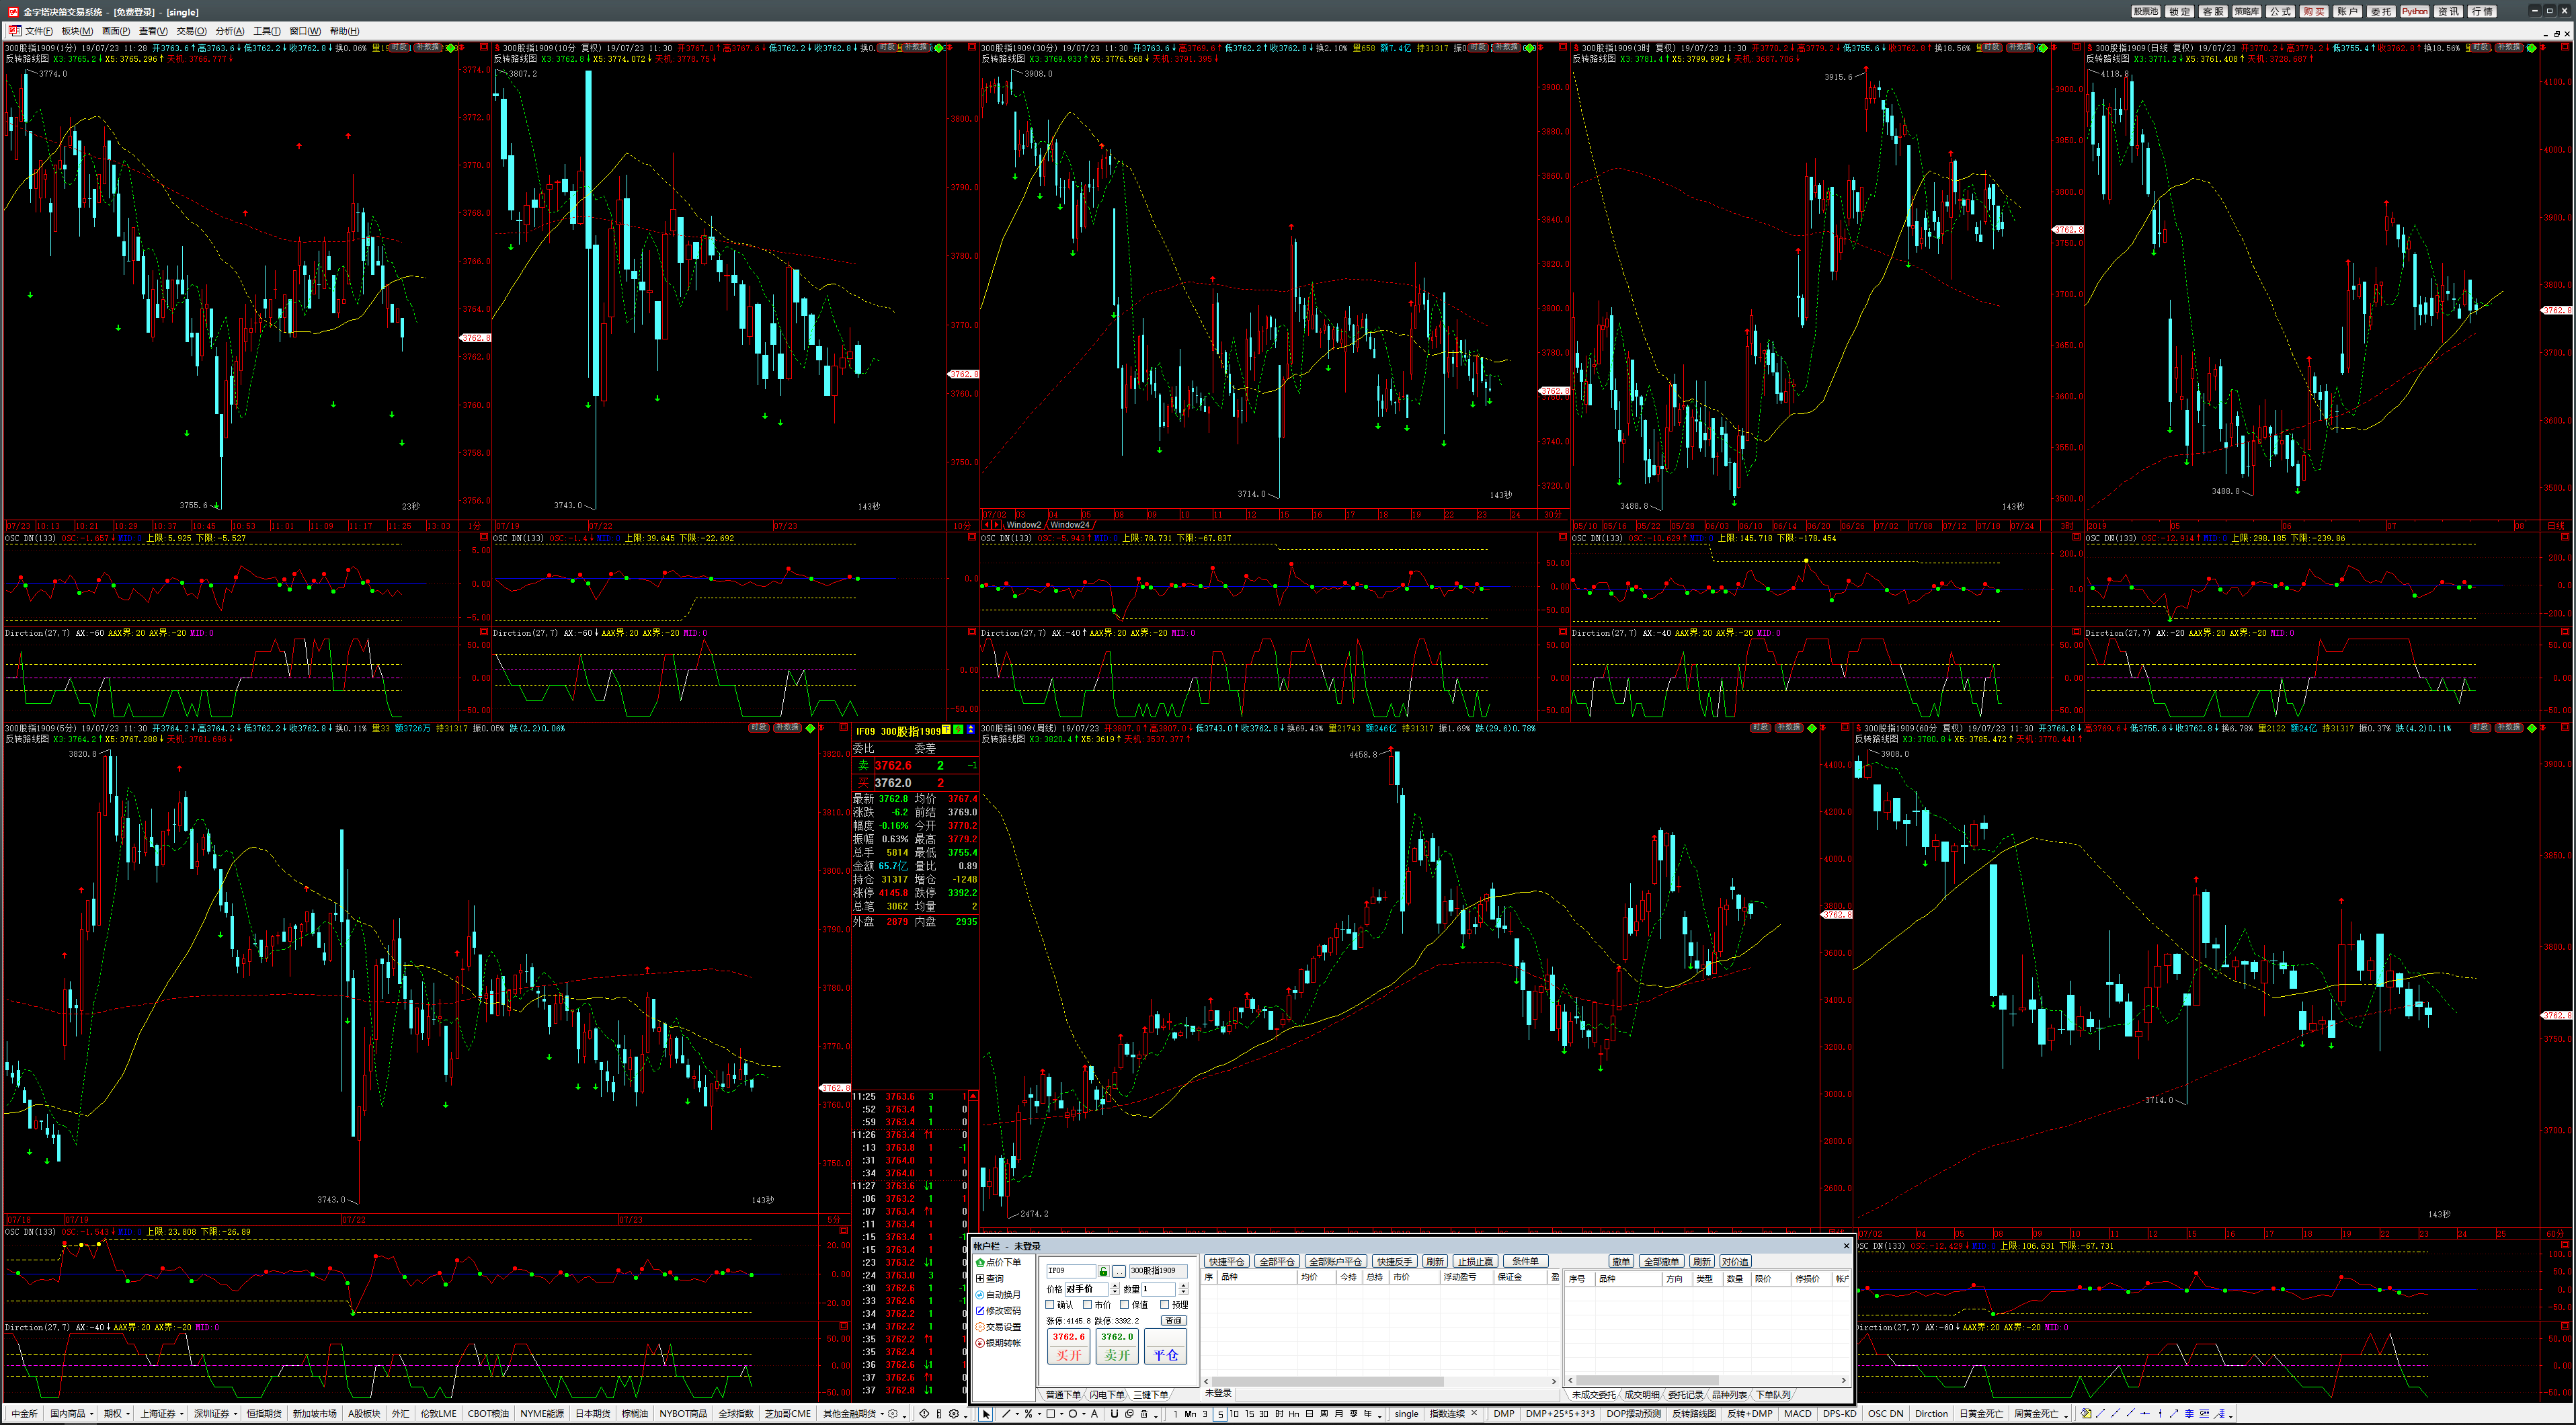
Task: Click the vertical line tool in right drawing toolbar
Action: [2160, 1414]
